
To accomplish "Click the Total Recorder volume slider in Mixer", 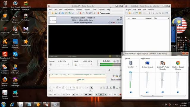I will tap(162, 80).
